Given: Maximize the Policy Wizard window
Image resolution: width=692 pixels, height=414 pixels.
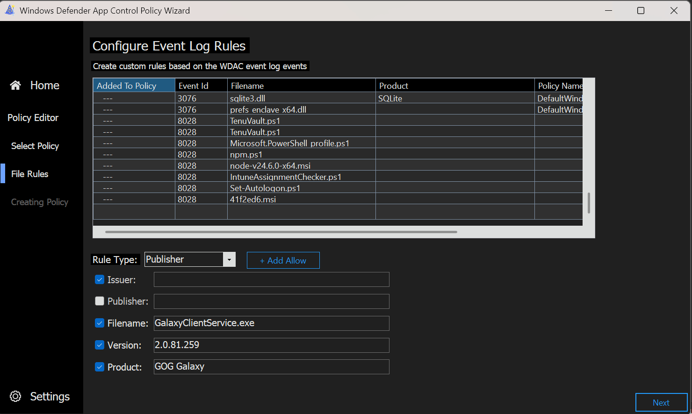Looking at the screenshot, I should coord(641,10).
